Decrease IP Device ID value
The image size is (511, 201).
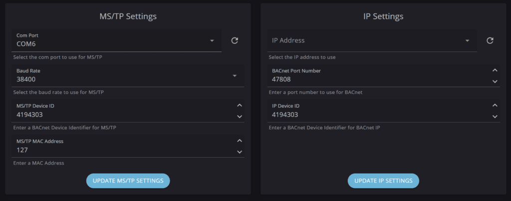point(495,117)
